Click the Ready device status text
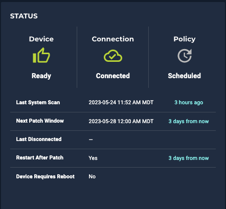Screen dimensions: 226x209 coord(41,76)
